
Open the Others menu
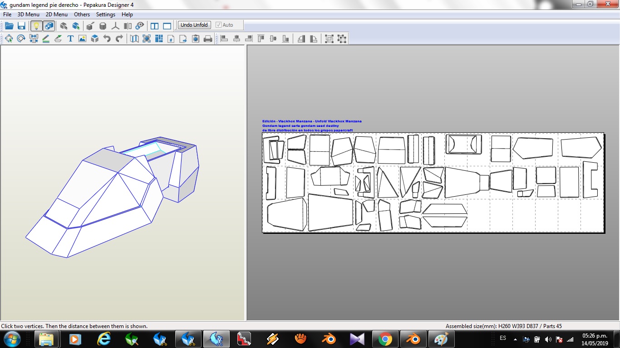(82, 14)
